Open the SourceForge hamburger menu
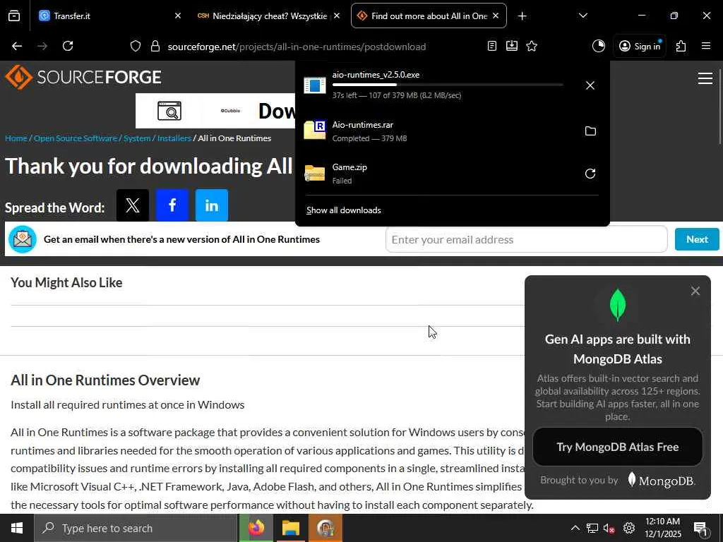 point(705,78)
